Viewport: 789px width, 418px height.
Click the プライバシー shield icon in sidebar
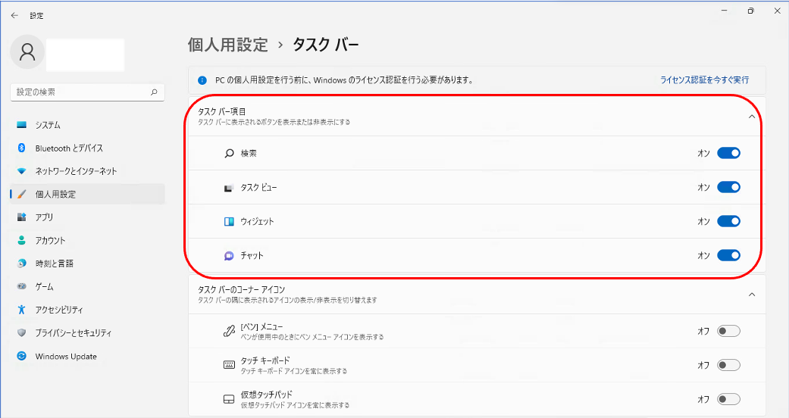tap(22, 332)
